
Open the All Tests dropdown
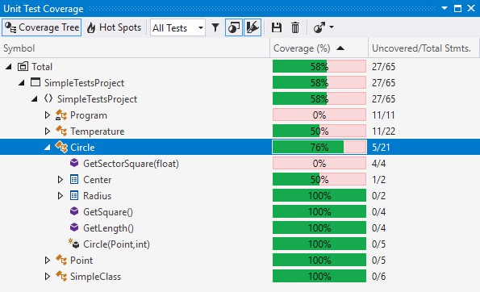[177, 28]
